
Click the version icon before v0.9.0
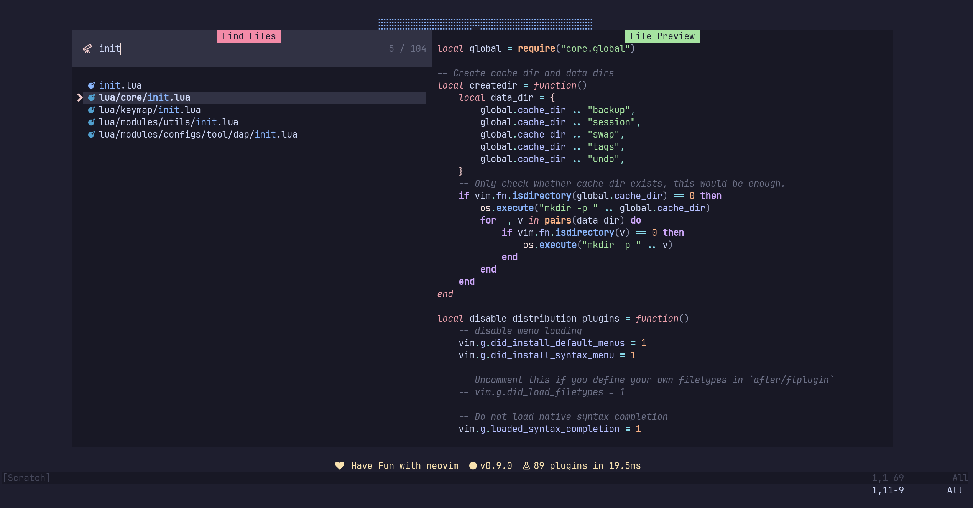point(473,465)
